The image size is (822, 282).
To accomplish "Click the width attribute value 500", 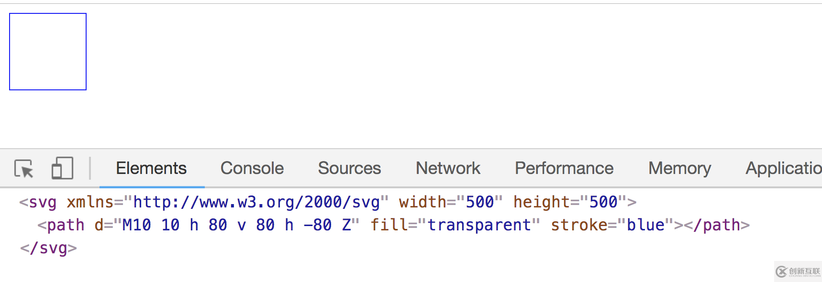I will tap(480, 202).
